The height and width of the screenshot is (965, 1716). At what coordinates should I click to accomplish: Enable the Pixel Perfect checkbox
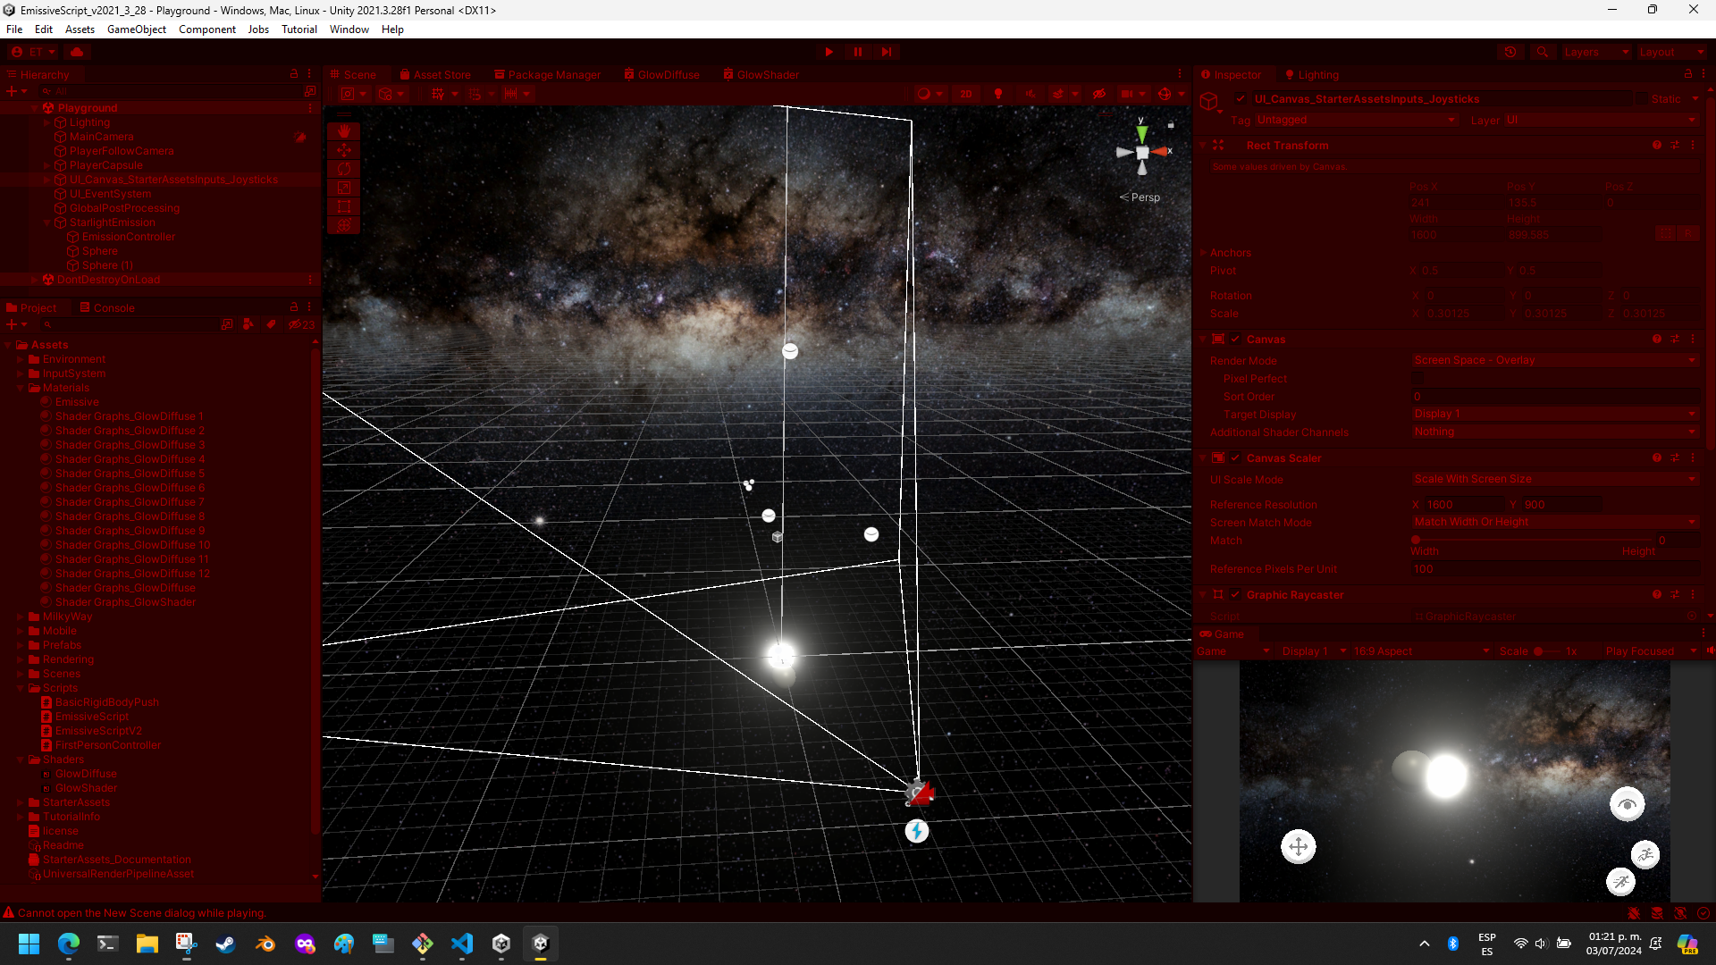[x=1418, y=379]
